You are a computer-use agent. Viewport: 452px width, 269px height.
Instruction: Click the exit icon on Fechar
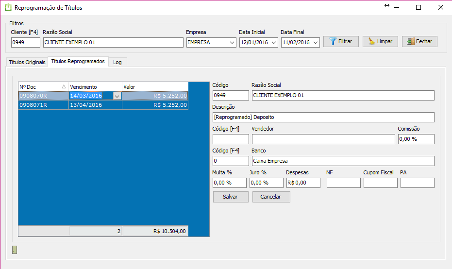410,42
